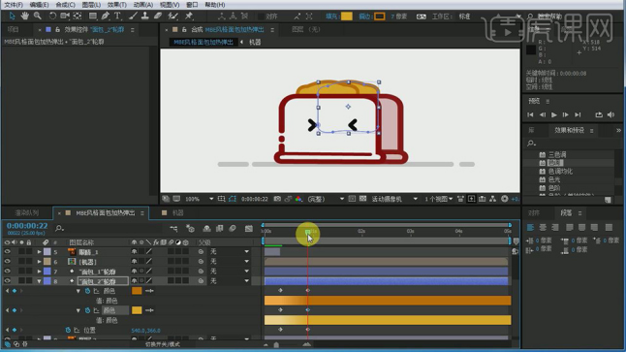Play the preview

pyautogui.click(x=553, y=115)
